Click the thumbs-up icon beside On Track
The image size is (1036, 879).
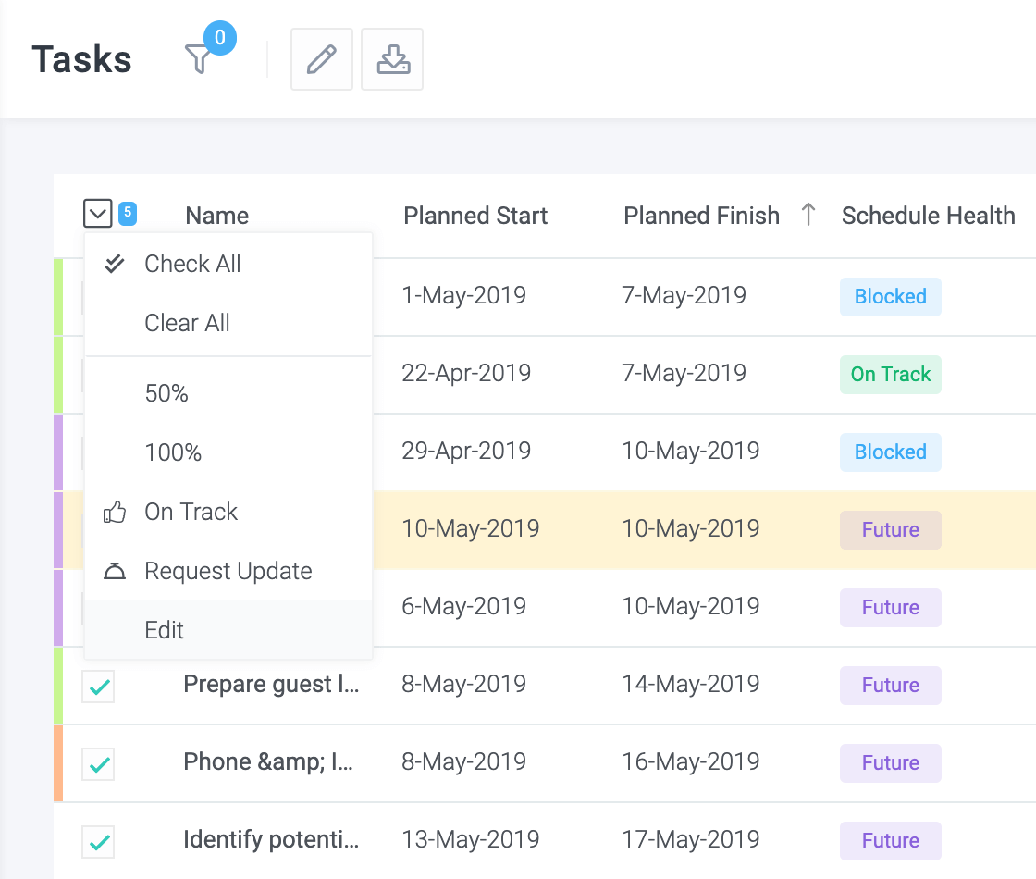(115, 513)
